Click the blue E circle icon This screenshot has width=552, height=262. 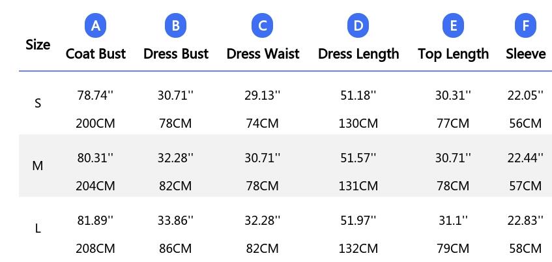tap(454, 25)
